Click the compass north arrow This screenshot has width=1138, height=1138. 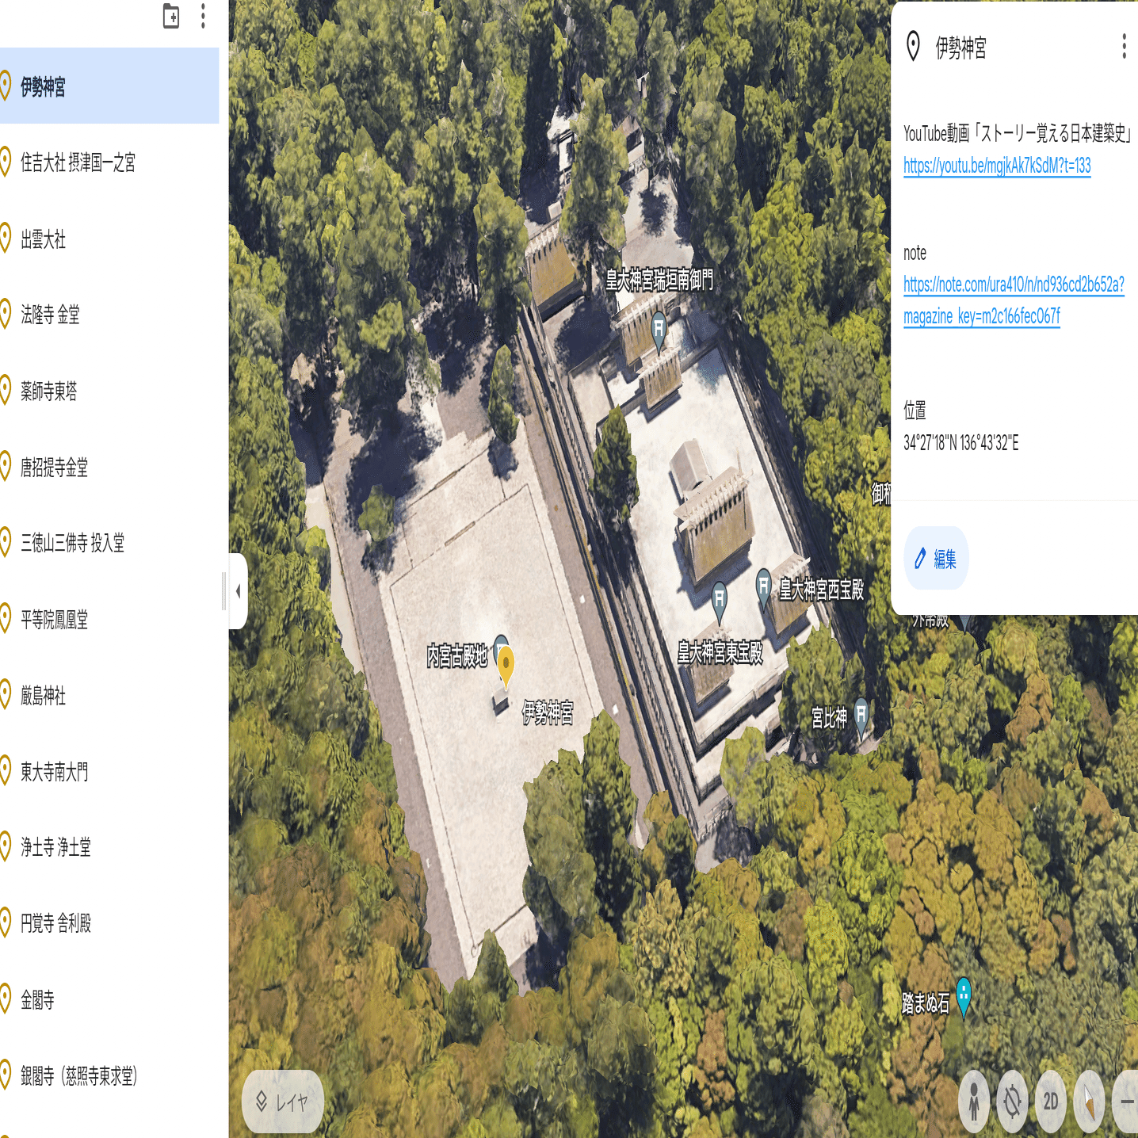coord(1089,1102)
